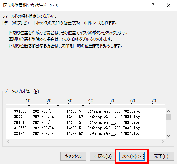
Task: Click the vertical scrollbar thumb in preview
Action: coord(168,117)
